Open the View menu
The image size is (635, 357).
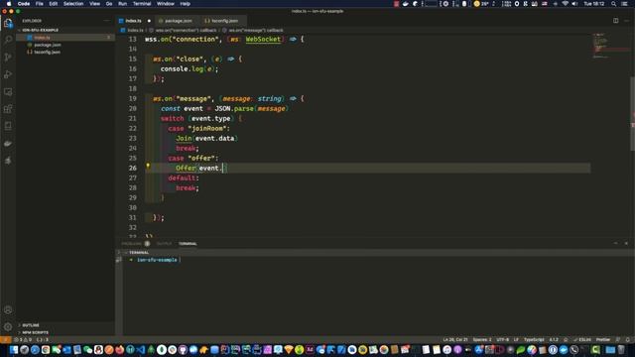point(95,4)
